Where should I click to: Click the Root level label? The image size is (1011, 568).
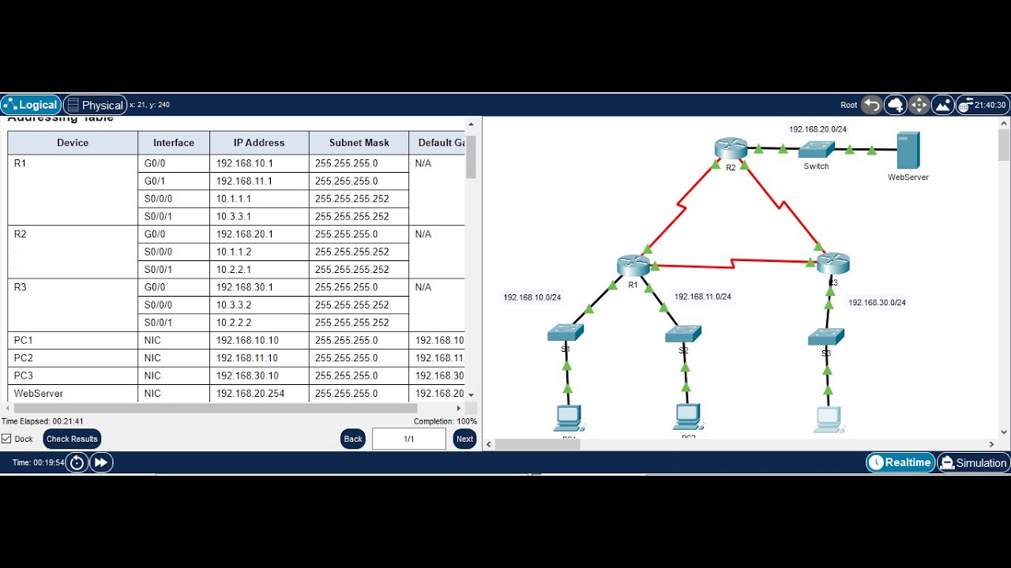point(848,105)
